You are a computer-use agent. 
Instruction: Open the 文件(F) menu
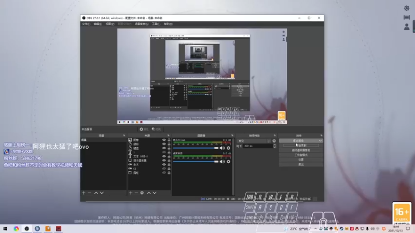[86, 24]
